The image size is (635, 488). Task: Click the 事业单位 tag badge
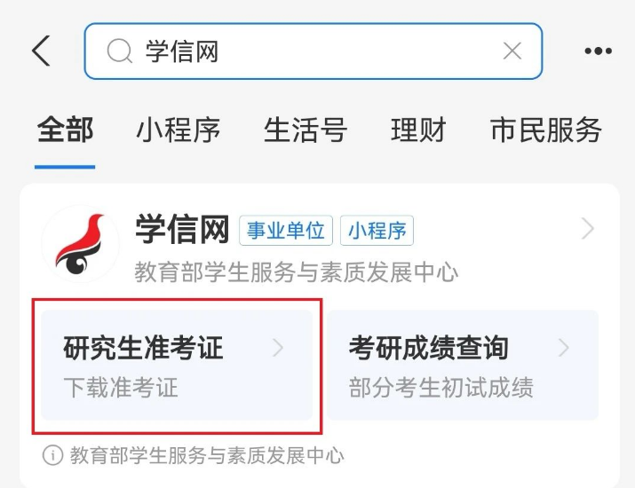(x=286, y=231)
